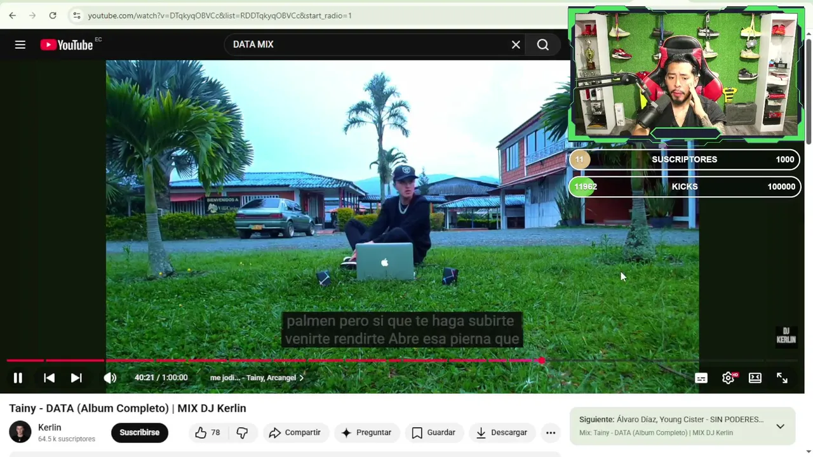
Task: Click the search magnifier button
Action: 543,44
